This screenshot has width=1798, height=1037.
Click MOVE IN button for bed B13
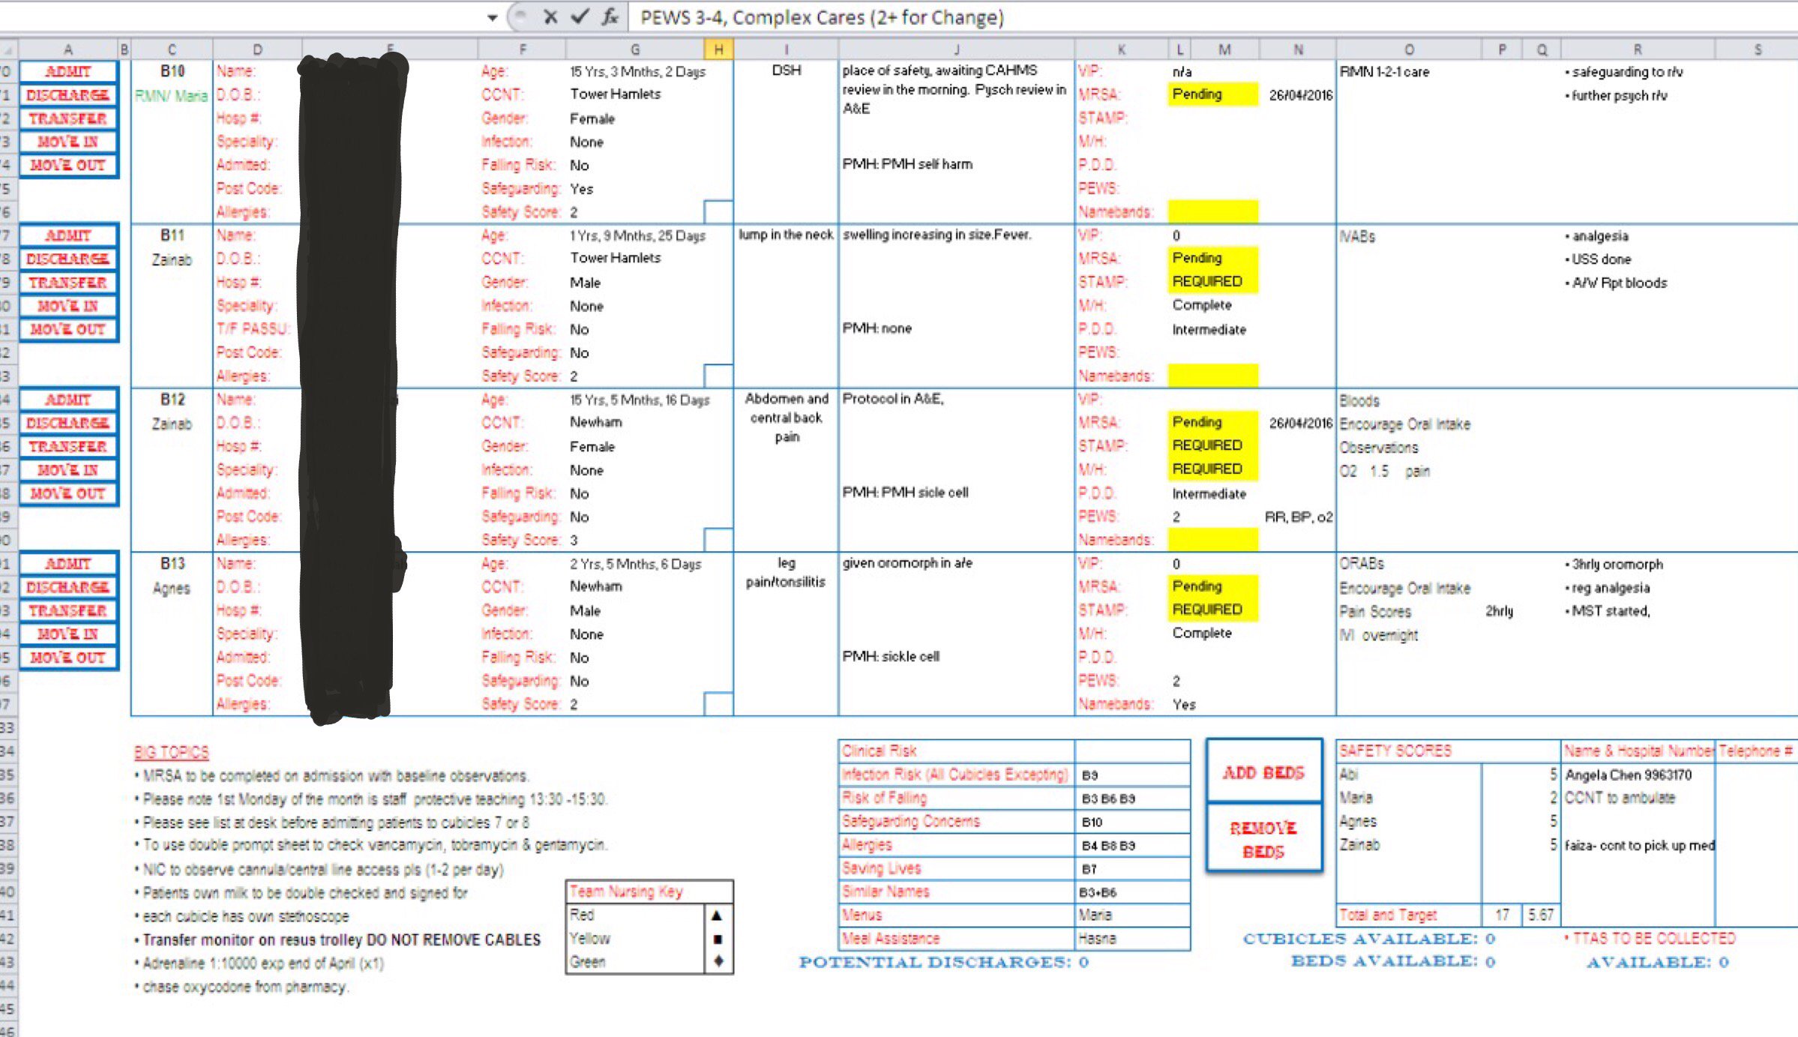tap(68, 634)
